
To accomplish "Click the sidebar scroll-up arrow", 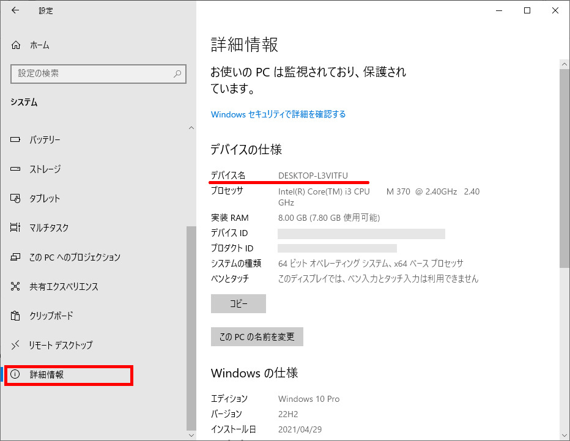I will point(191,128).
